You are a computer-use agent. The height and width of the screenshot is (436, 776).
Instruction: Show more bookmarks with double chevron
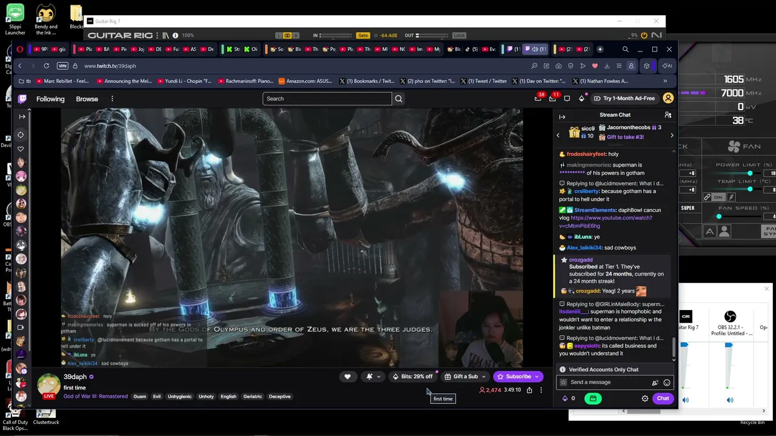[x=665, y=81]
